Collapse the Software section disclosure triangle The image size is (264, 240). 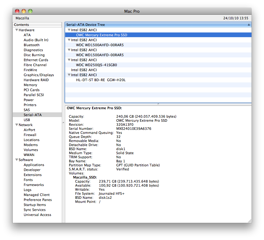(16, 160)
